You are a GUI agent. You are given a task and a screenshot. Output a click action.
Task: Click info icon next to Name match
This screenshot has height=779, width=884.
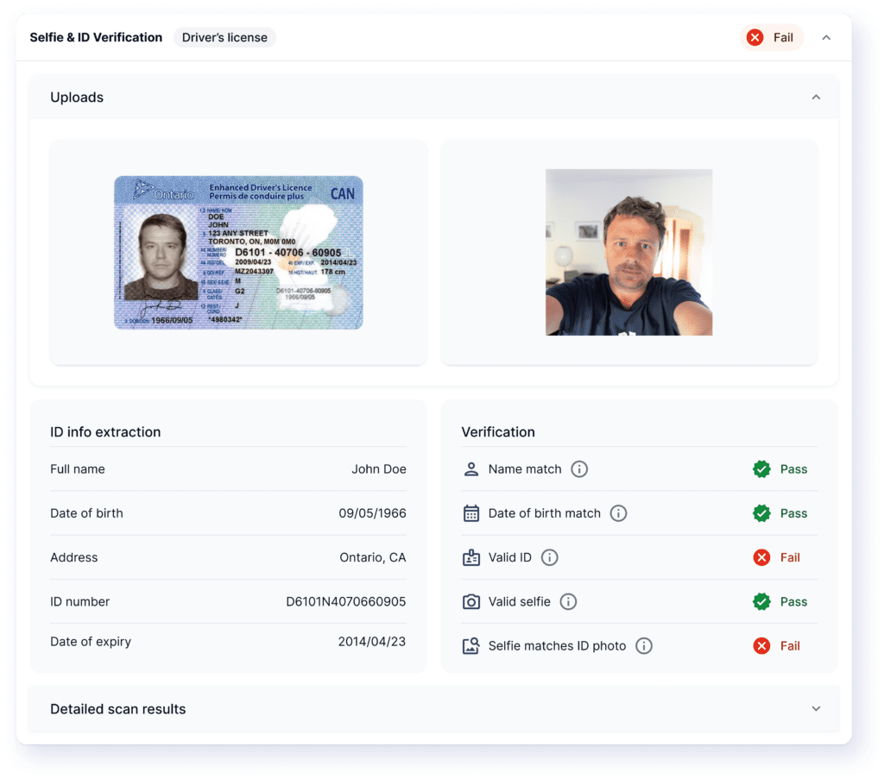580,469
